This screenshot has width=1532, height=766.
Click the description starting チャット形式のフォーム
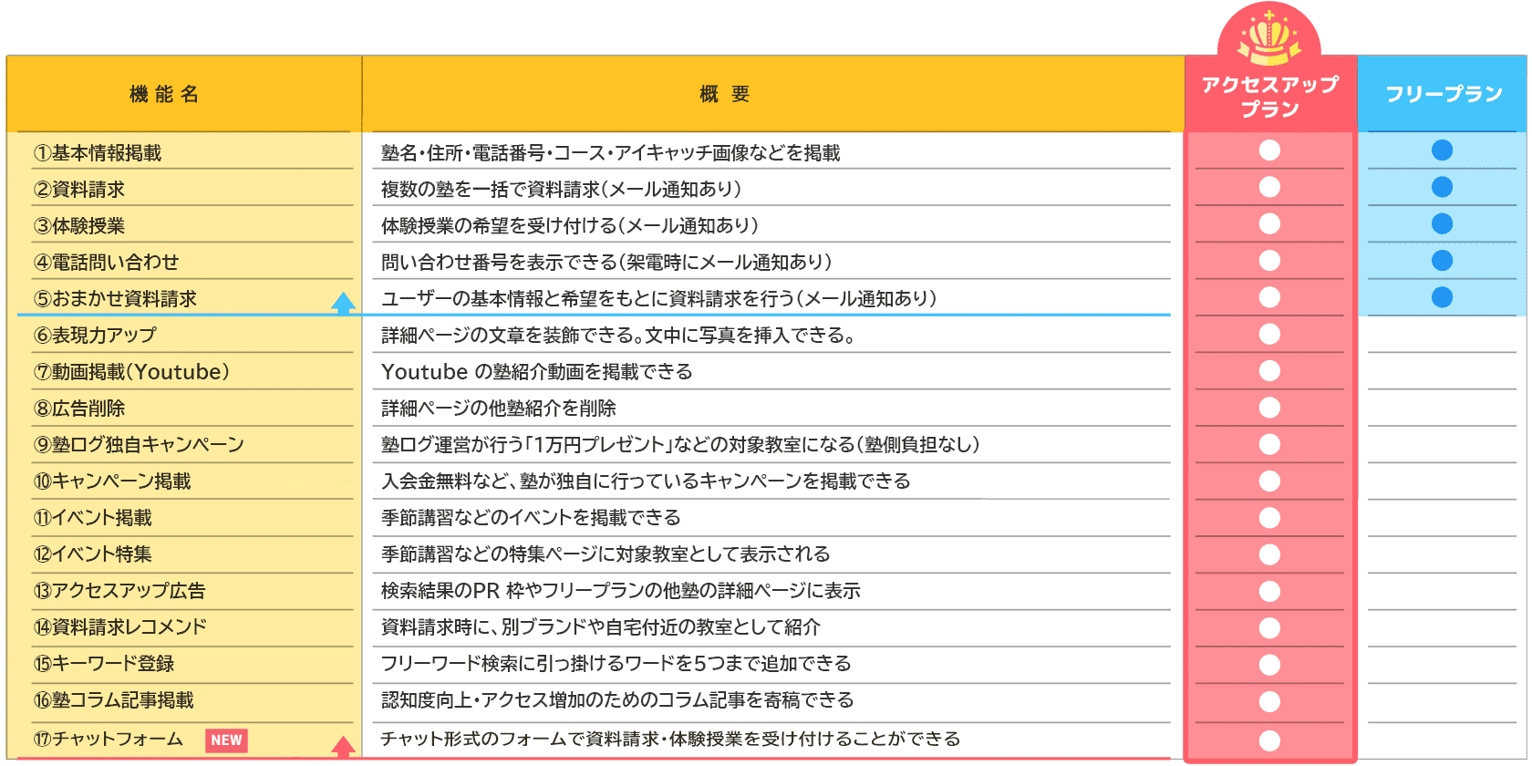coord(671,740)
